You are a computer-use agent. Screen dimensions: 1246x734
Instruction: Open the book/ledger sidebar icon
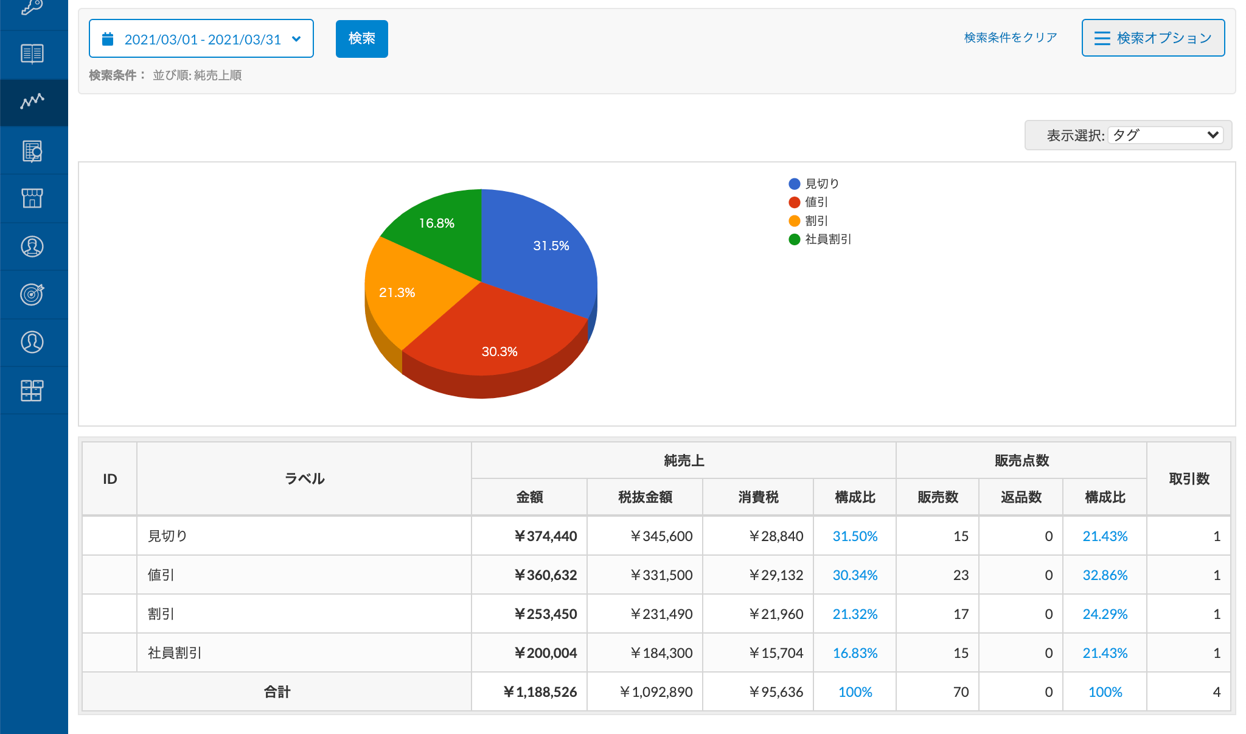32,54
